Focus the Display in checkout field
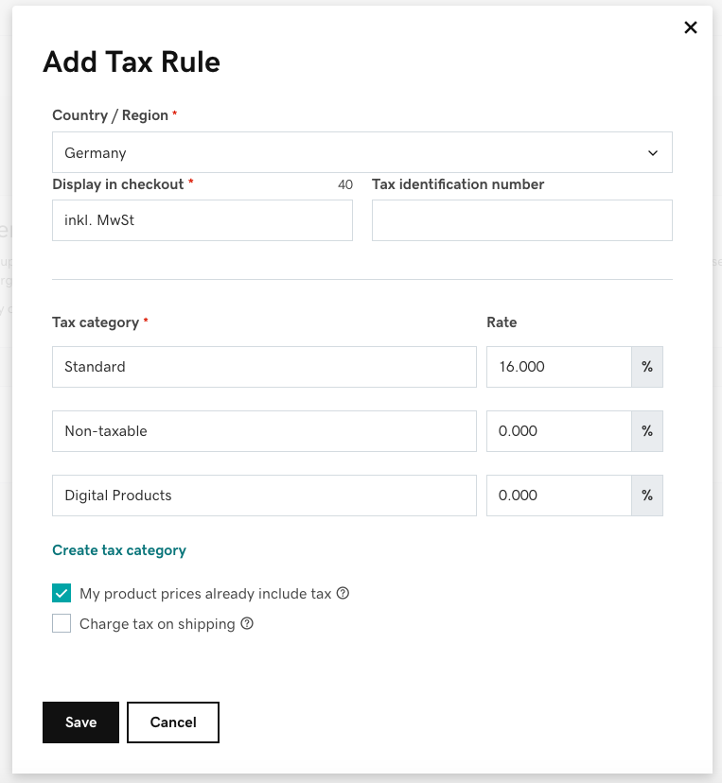This screenshot has width=722, height=783. click(203, 220)
